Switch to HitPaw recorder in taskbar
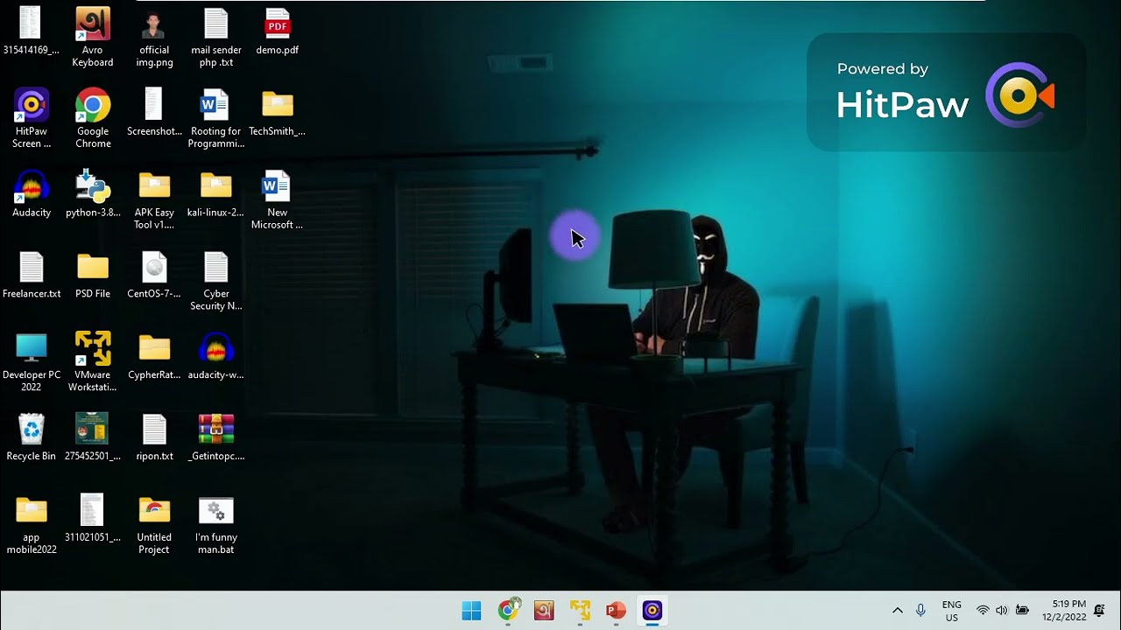 coord(652,610)
